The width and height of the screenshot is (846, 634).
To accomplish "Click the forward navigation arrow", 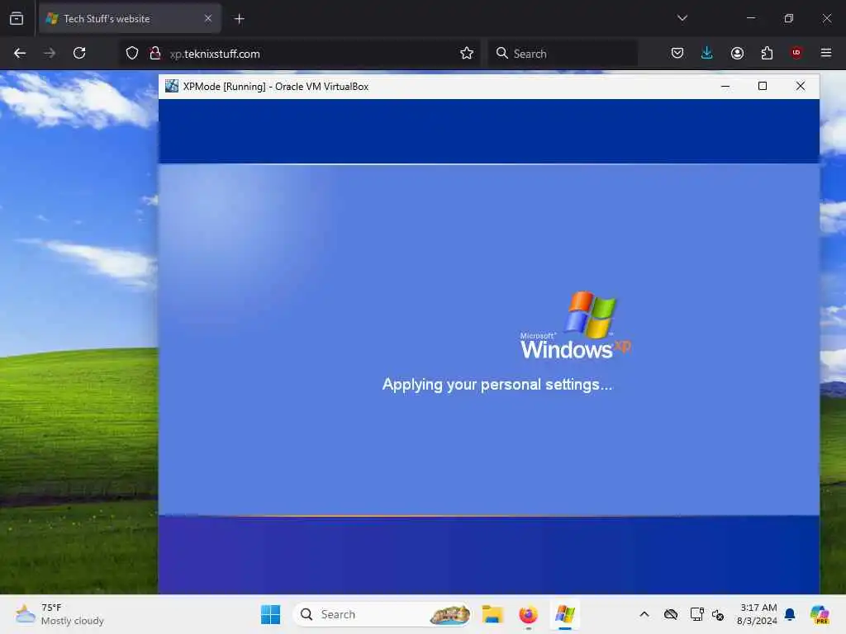I will [x=50, y=53].
